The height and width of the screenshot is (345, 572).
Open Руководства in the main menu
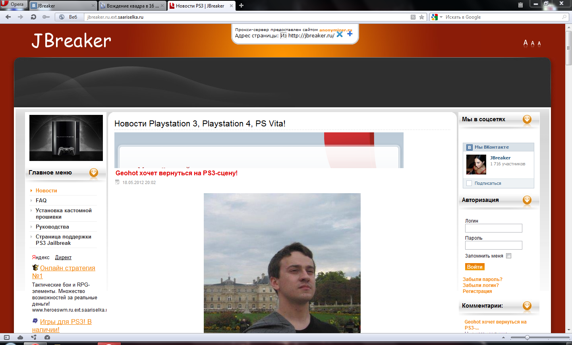pyautogui.click(x=52, y=227)
